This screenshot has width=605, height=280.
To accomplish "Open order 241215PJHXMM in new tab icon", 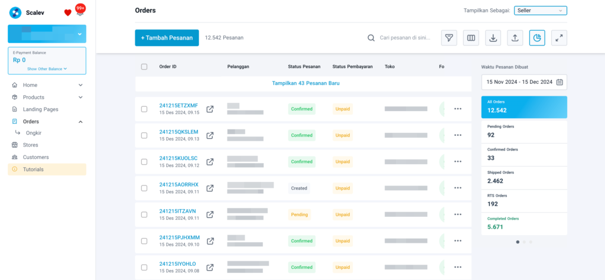I will [x=210, y=241].
